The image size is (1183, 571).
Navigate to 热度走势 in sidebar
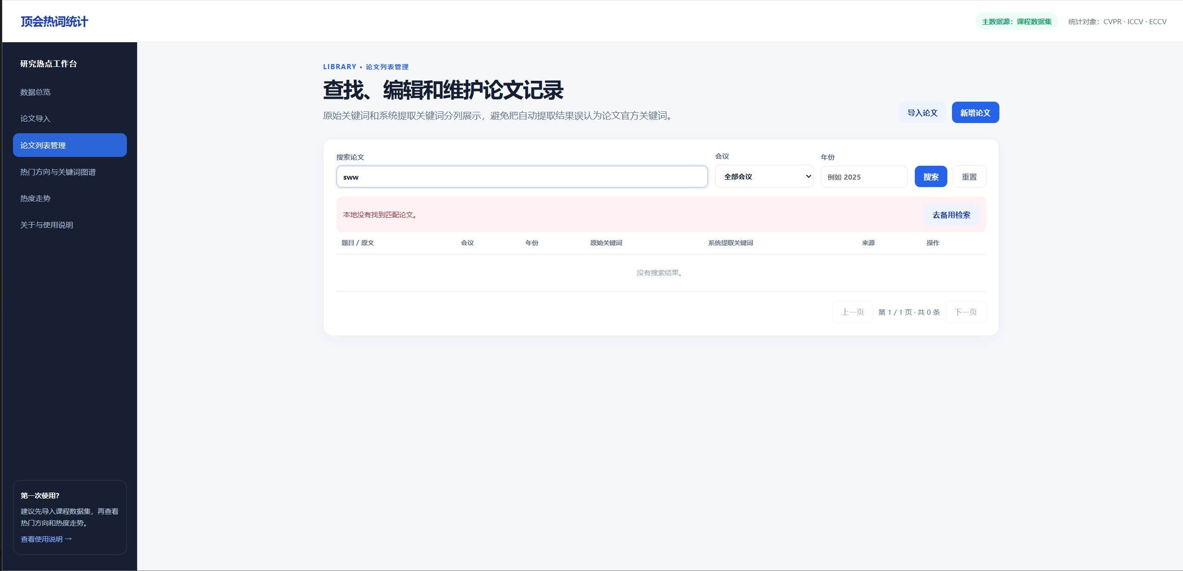point(70,198)
